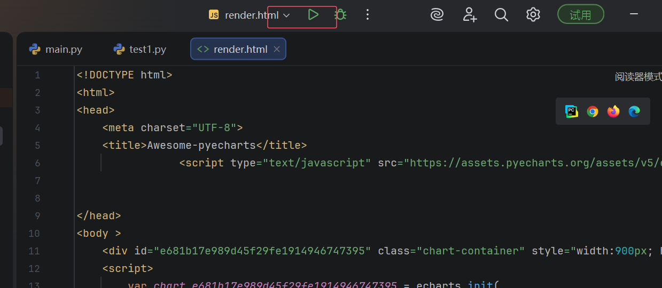Toggle 阅读器模式 reader mode
The width and height of the screenshot is (662, 288).
[638, 77]
